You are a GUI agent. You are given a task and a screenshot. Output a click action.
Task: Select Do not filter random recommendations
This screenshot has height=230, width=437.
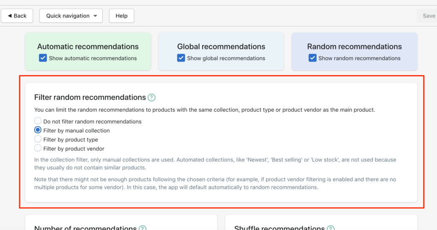pyautogui.click(x=38, y=121)
